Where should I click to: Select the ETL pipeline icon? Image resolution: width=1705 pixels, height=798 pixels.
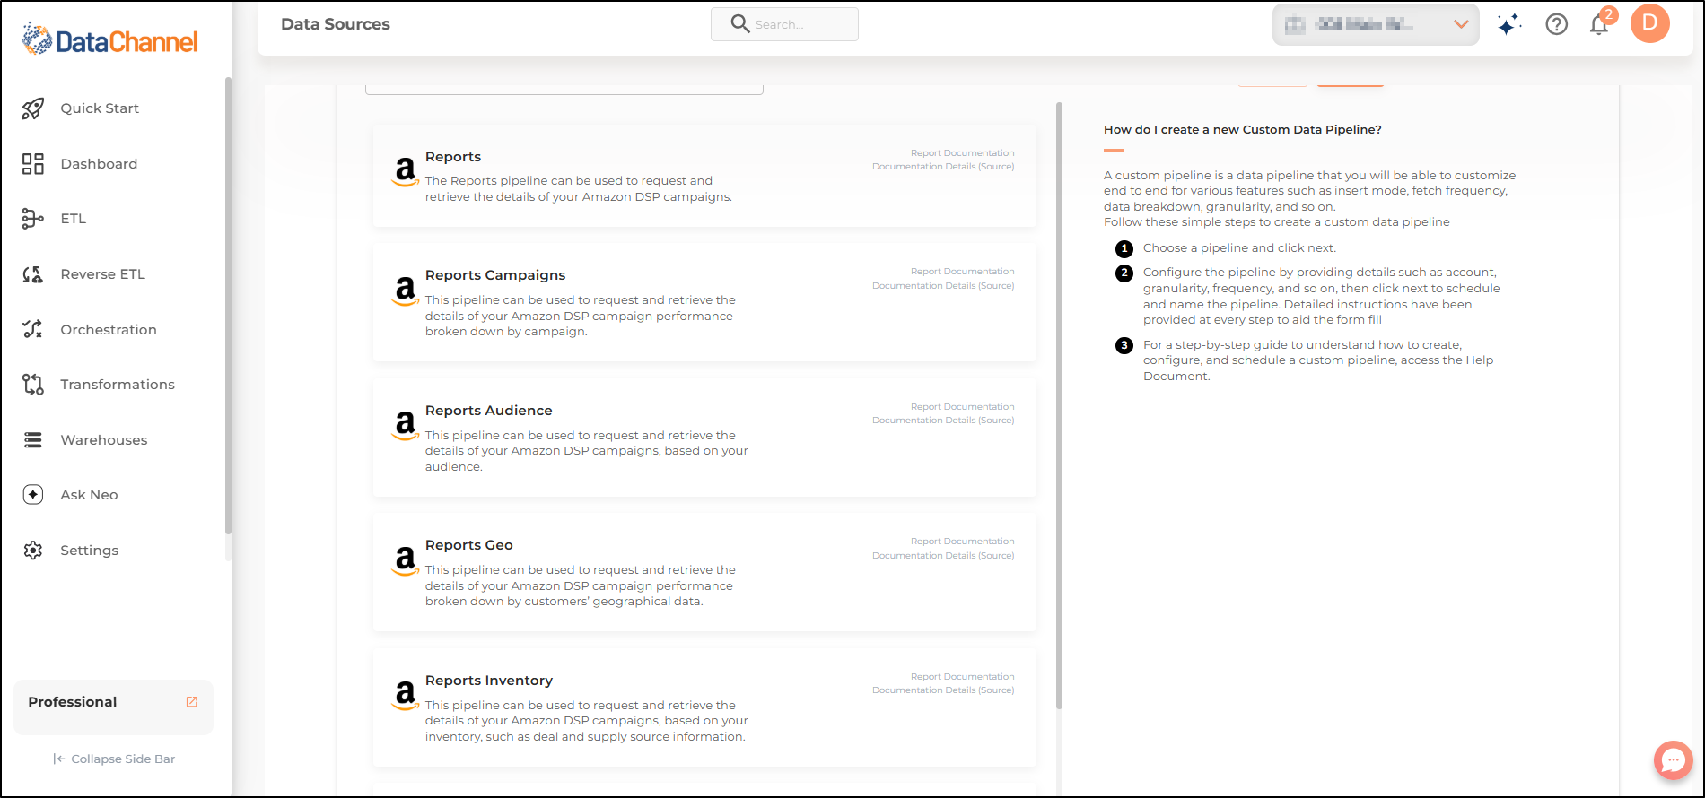pos(33,219)
